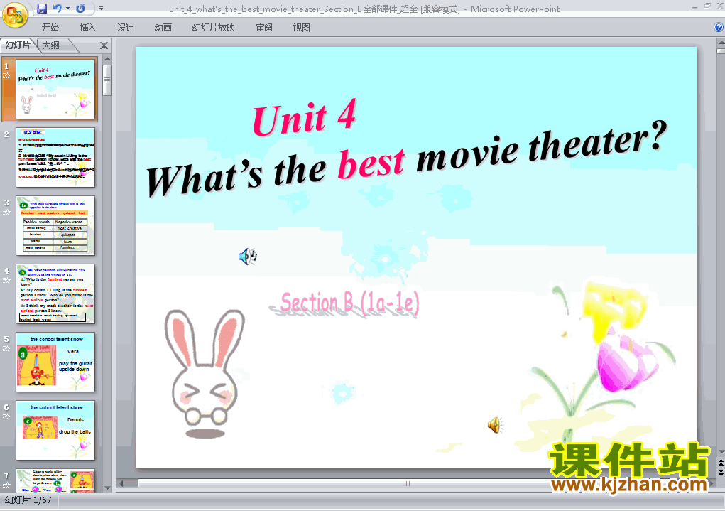Select slide 4 thumbnail
725x511 pixels.
pyautogui.click(x=55, y=294)
